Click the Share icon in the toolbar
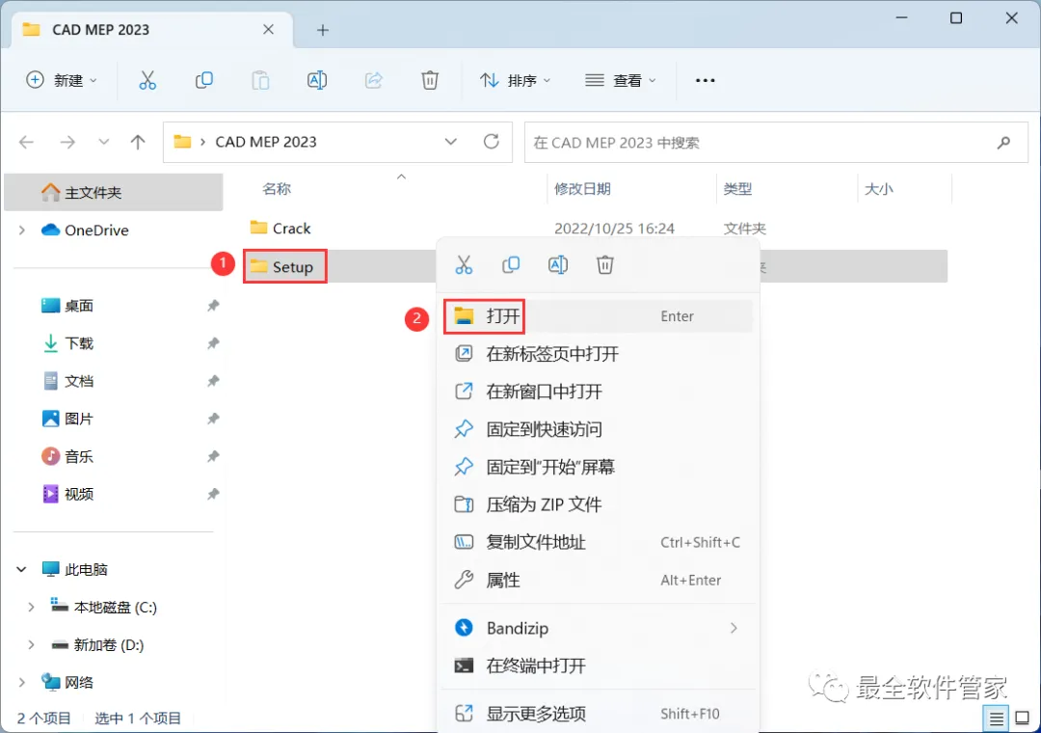Viewport: 1041px width, 733px height. (374, 80)
